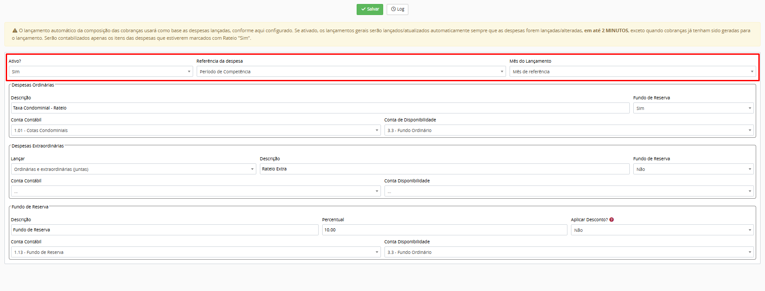
Task: Expand the Lançar dropdown
Action: (133, 169)
